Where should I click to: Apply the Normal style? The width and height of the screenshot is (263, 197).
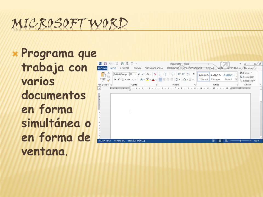(x=204, y=77)
